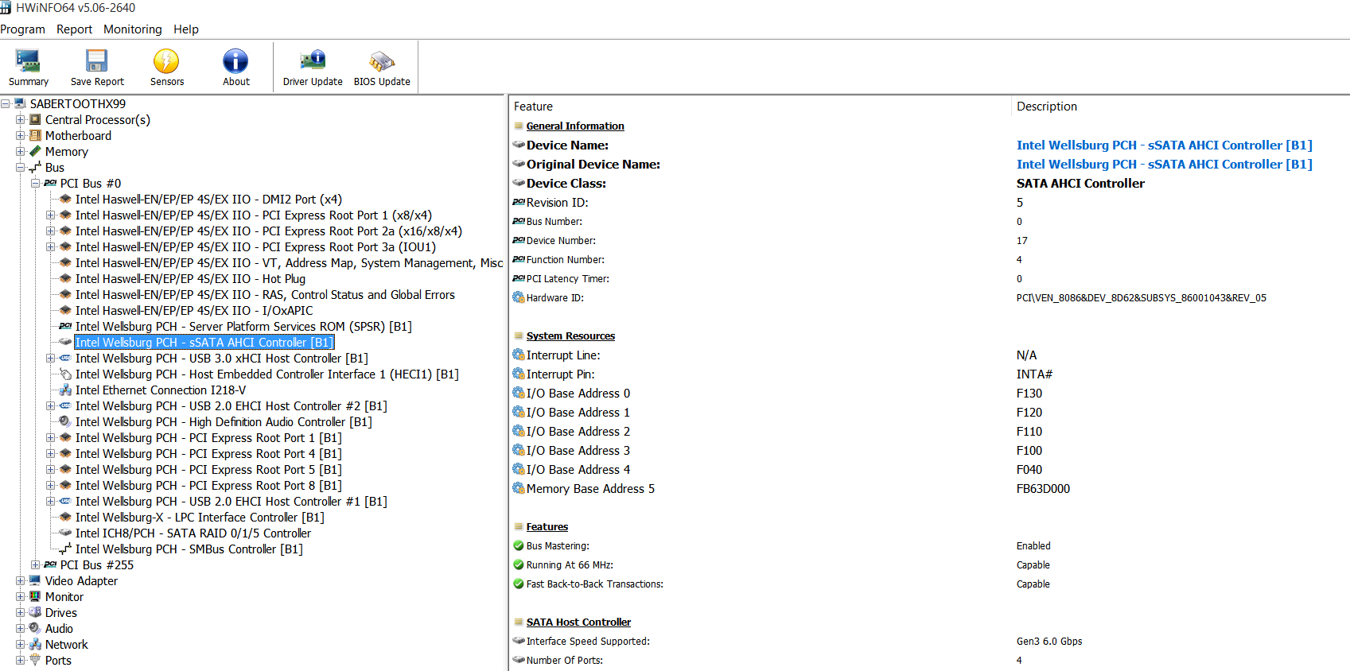Open the Monitoring menu
1350x671 pixels.
point(132,29)
